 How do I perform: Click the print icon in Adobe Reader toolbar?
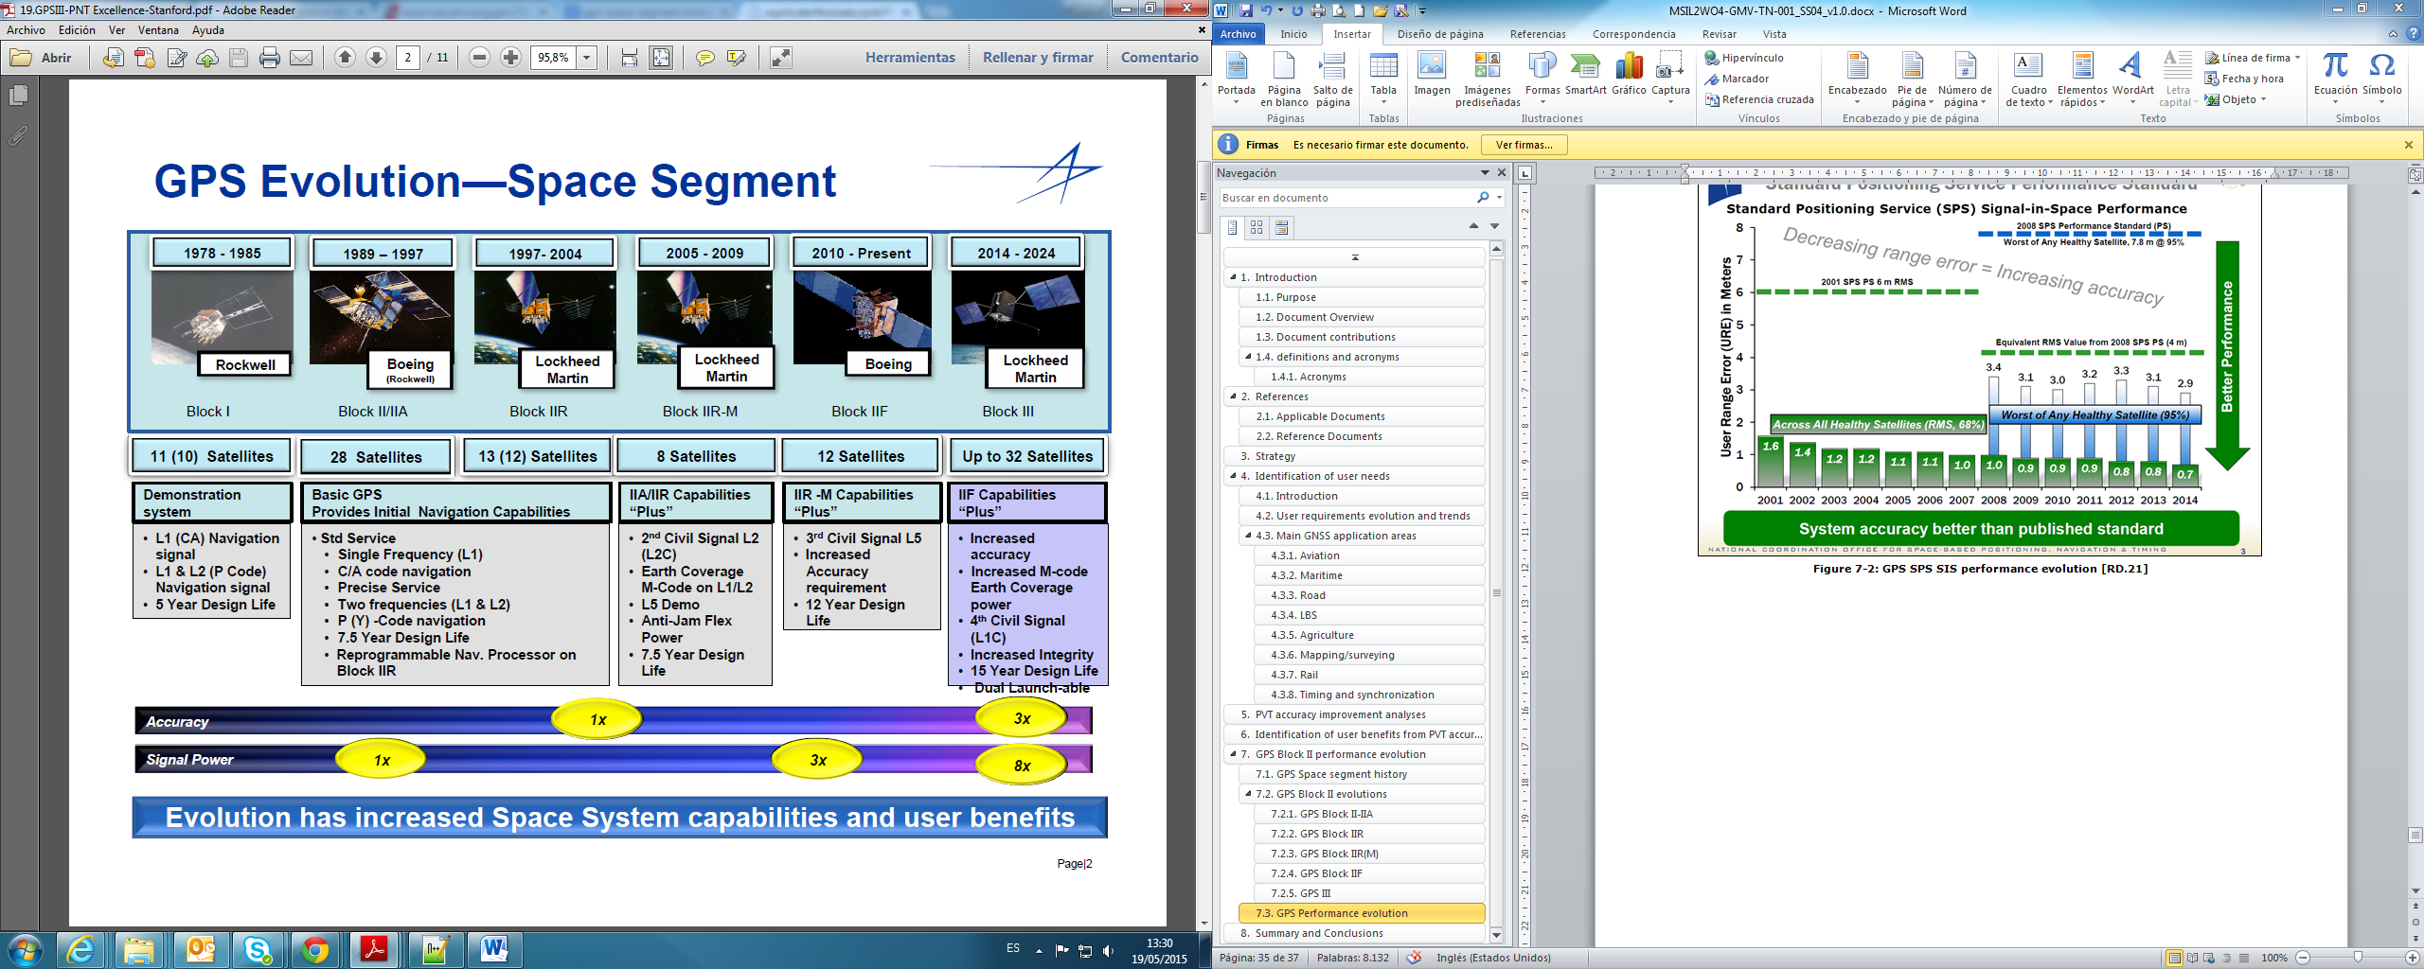click(270, 58)
